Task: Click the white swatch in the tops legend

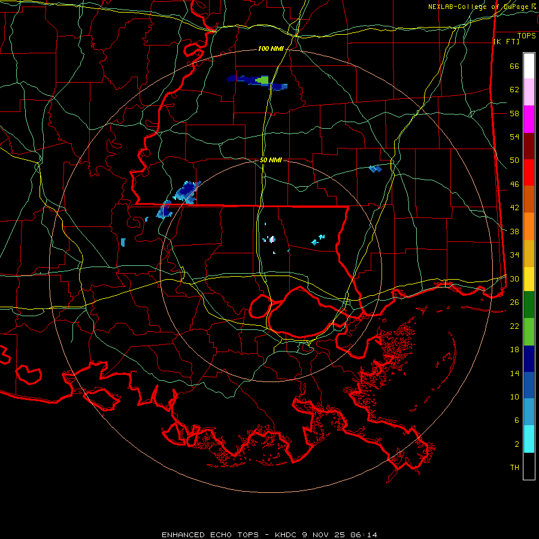Action: [529, 66]
